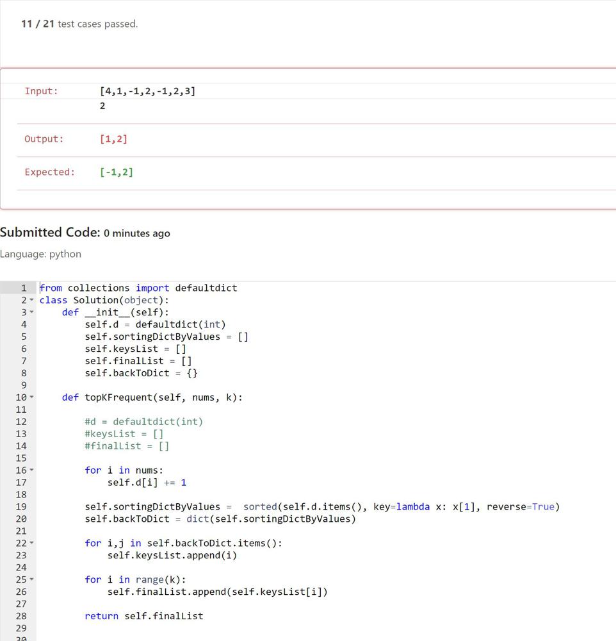
Task: Click the 'self.finalList = []' code line
Action: [138, 361]
